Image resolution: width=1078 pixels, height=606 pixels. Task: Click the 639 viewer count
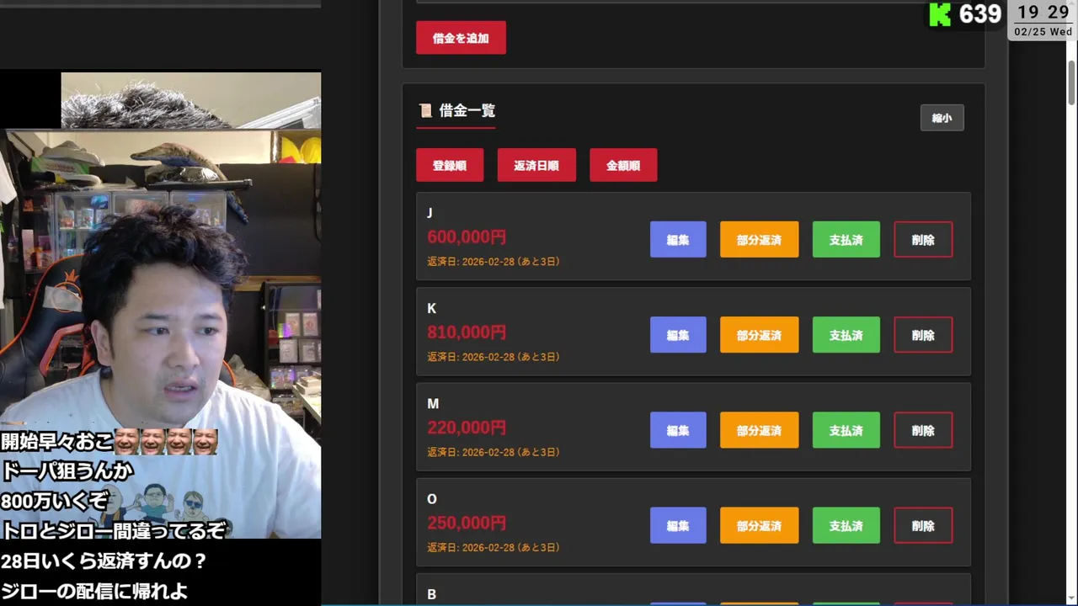(980, 14)
